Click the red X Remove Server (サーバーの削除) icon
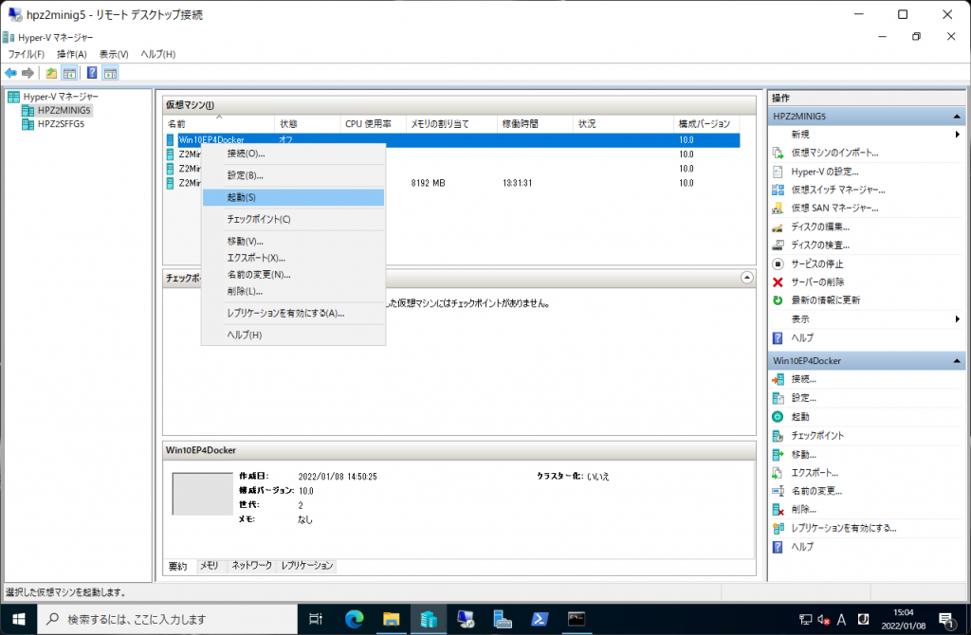Screen dimensions: 971x635 click(x=778, y=282)
